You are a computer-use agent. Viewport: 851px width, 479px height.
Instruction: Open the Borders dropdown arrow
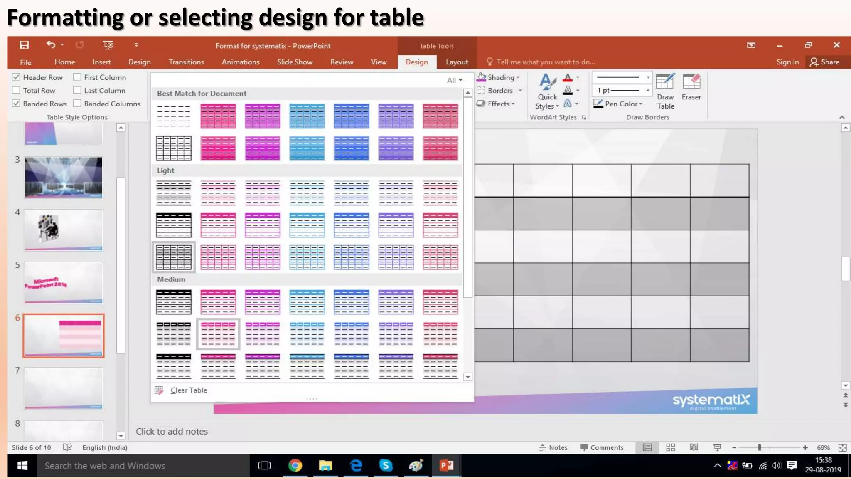pos(520,91)
